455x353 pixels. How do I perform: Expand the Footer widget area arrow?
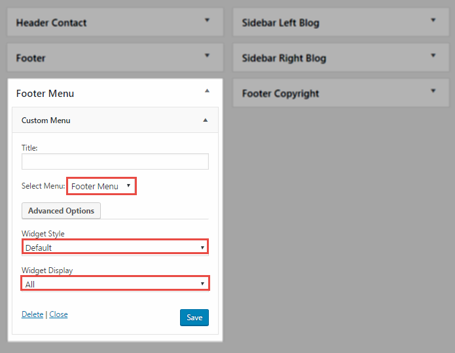pyautogui.click(x=207, y=55)
